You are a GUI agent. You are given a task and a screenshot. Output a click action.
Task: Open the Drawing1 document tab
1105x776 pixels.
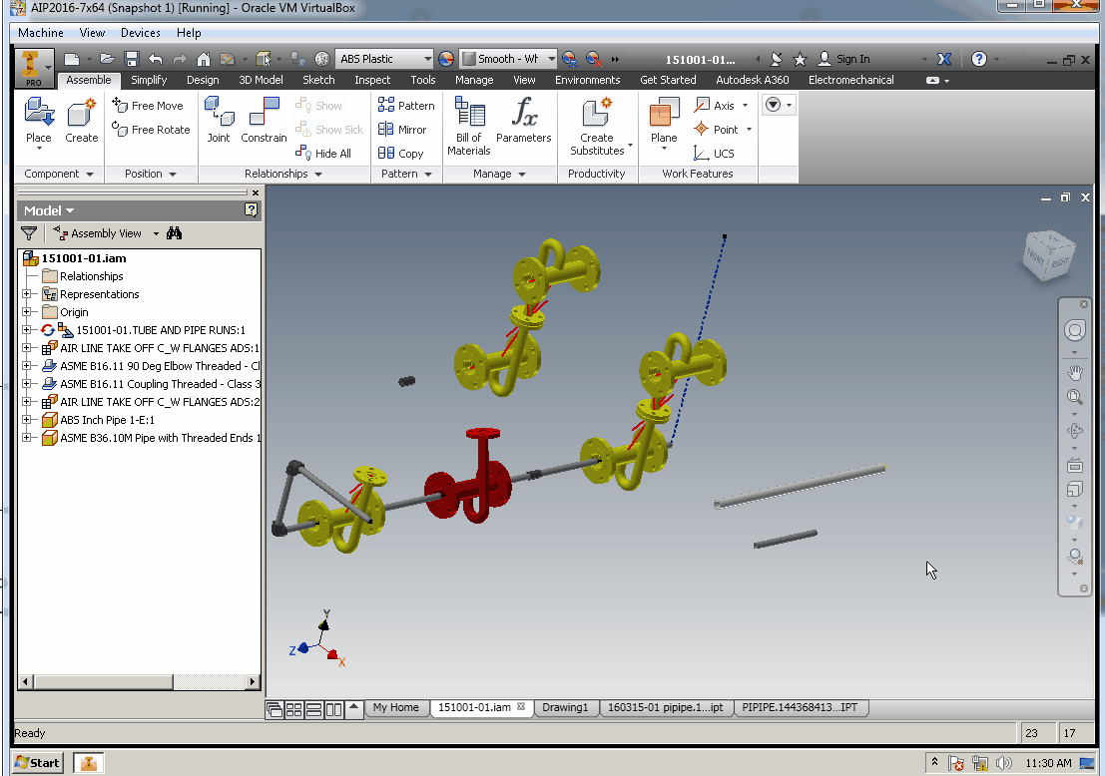[x=566, y=707]
